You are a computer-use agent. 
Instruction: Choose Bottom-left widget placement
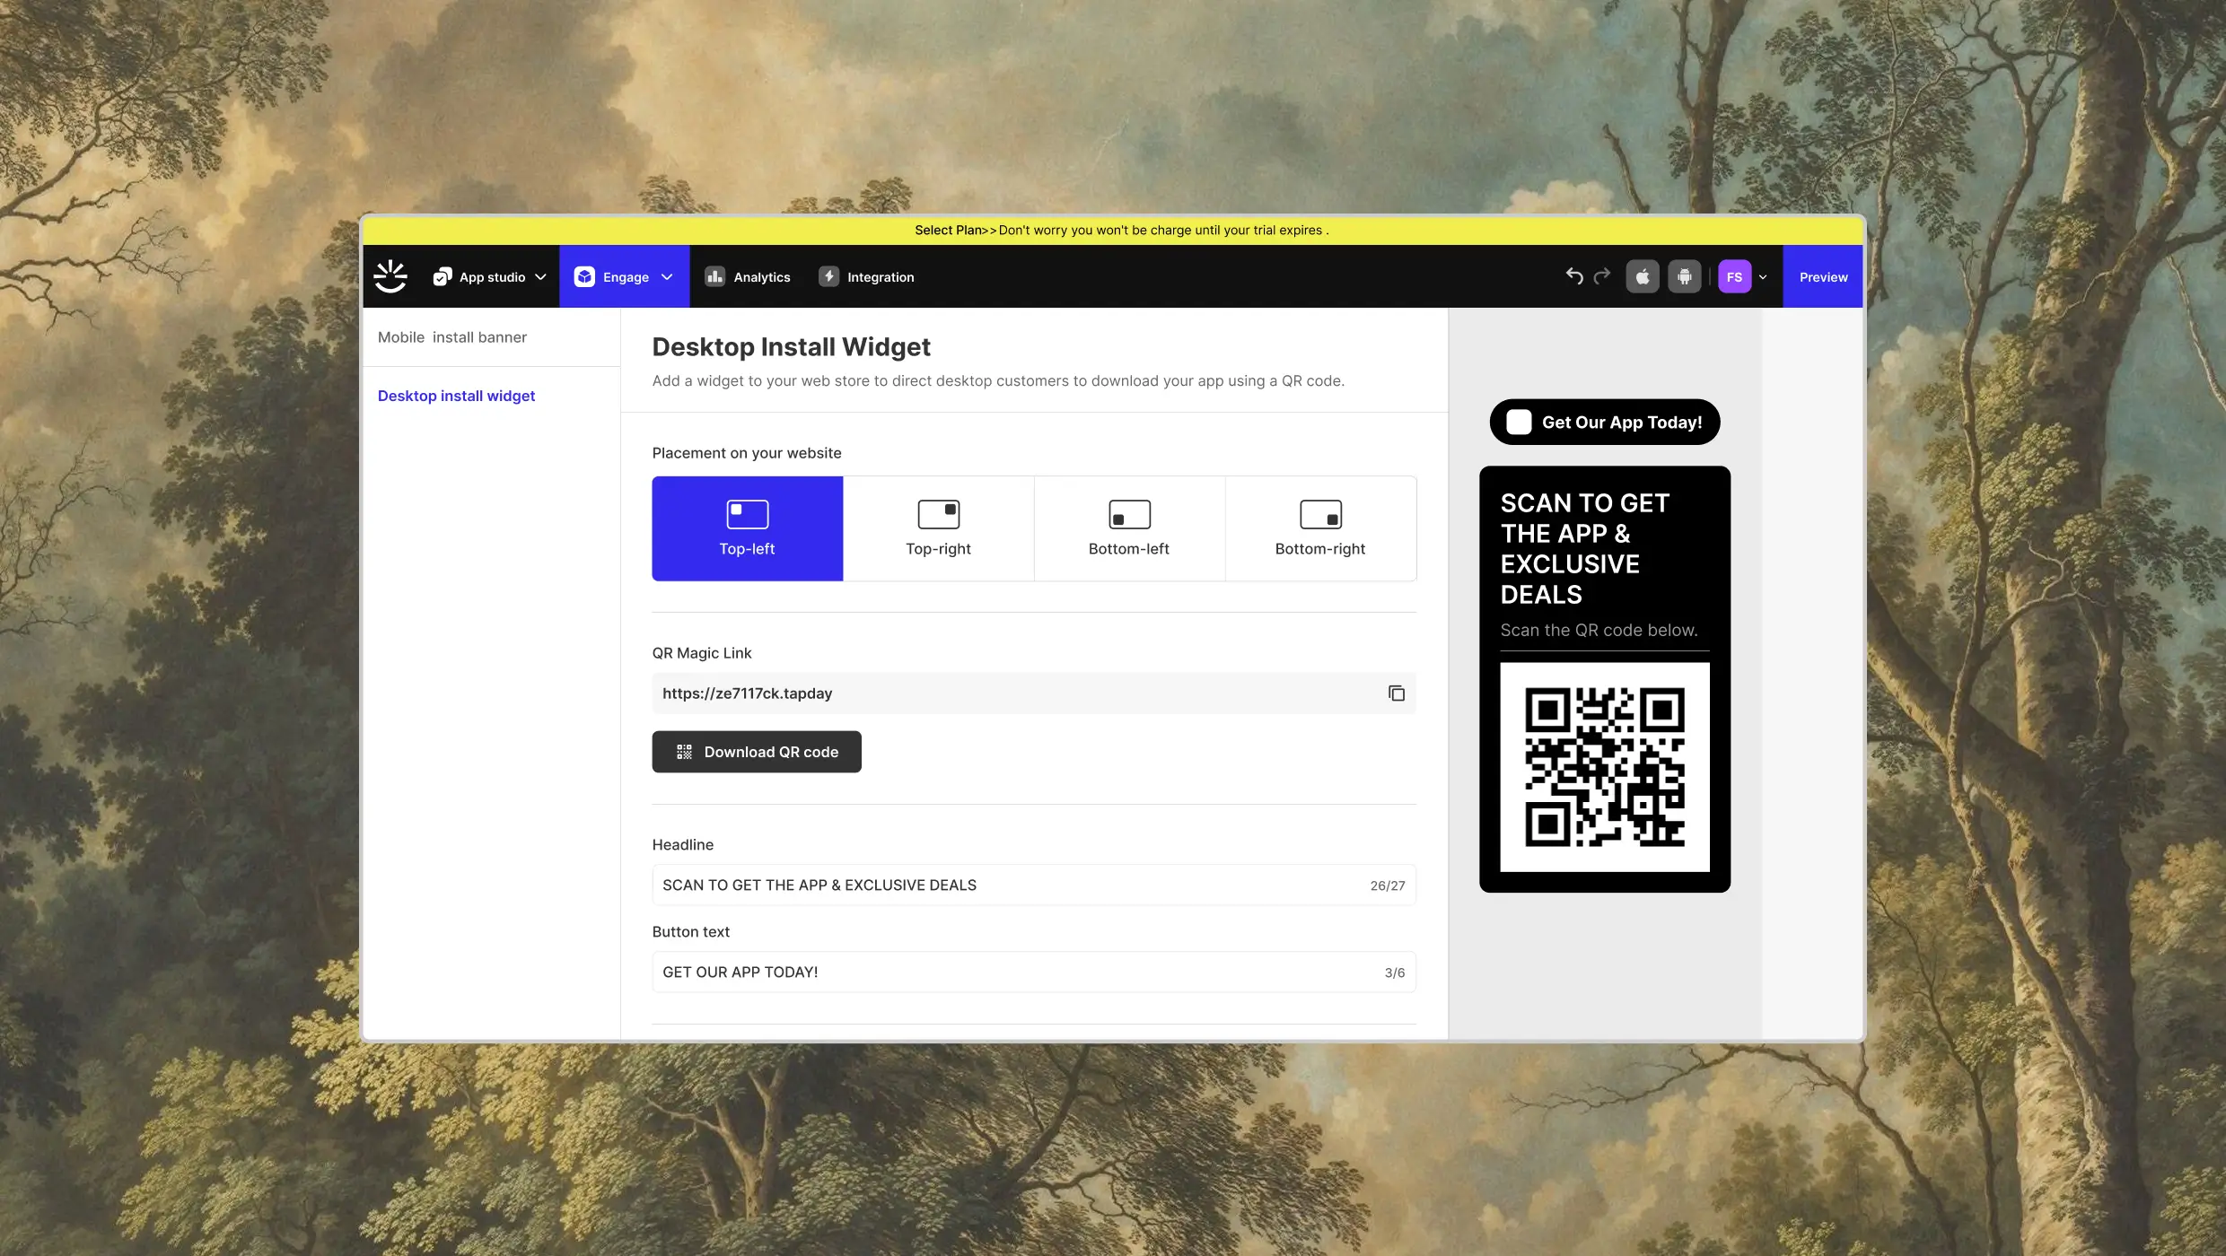[1129, 528]
